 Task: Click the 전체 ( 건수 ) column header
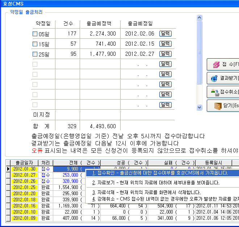click(x=77, y=163)
